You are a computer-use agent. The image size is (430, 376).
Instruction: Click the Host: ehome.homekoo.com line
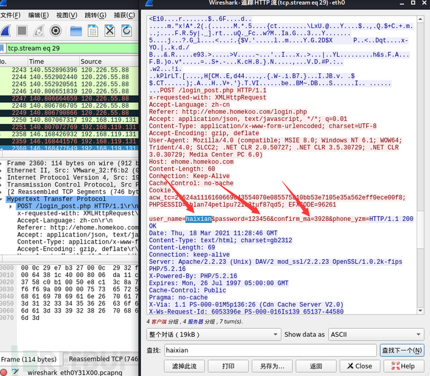click(x=191, y=162)
